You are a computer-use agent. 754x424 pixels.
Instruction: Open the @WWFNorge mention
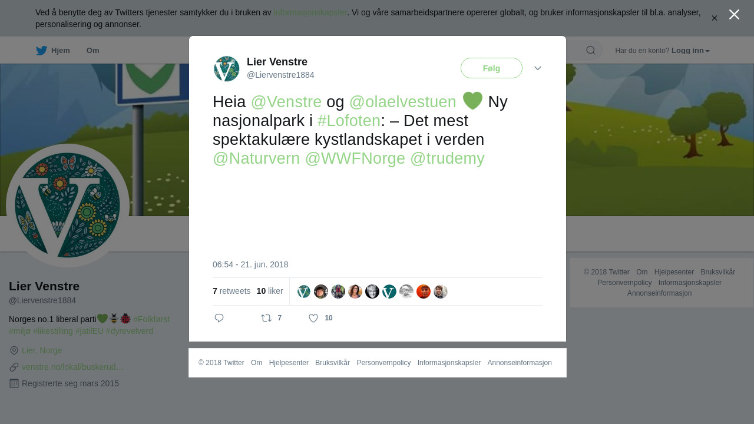click(355, 158)
